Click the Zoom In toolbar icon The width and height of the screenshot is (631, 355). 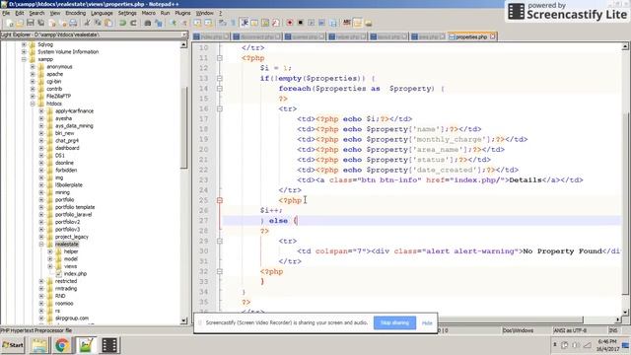(173, 23)
